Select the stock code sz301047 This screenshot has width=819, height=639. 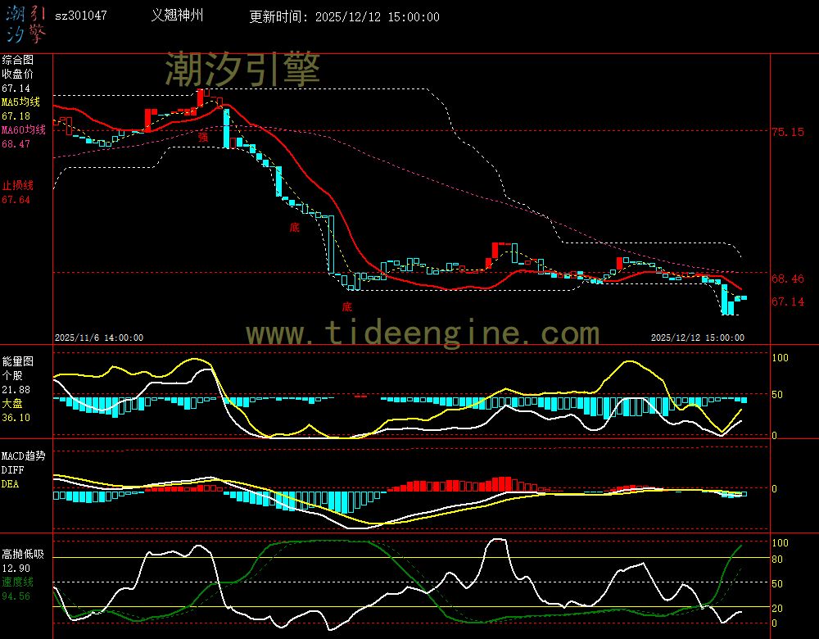[80, 16]
